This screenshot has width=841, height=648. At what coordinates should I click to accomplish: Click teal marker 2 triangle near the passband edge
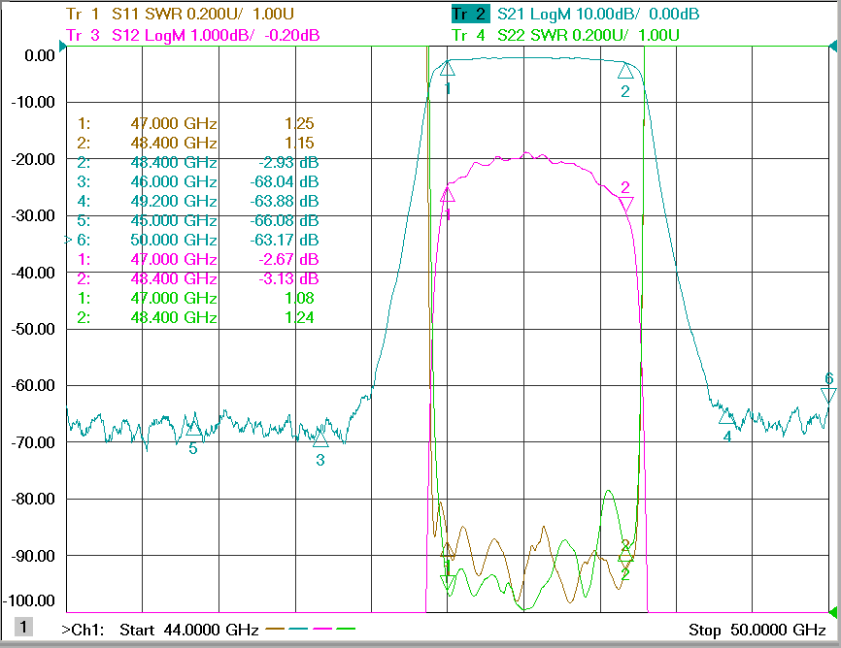click(625, 71)
